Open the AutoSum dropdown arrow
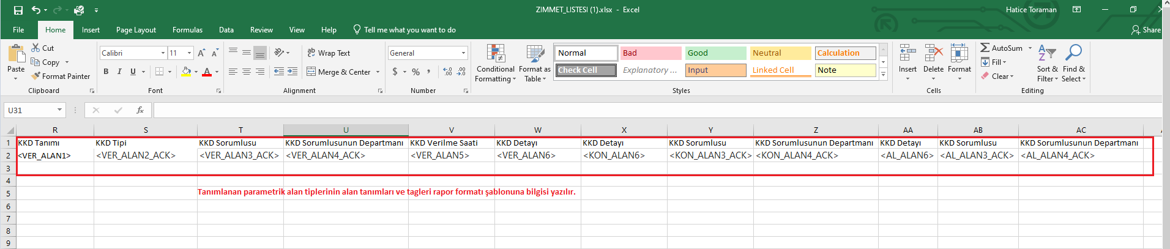This screenshot has height=249, width=1170. [1030, 48]
